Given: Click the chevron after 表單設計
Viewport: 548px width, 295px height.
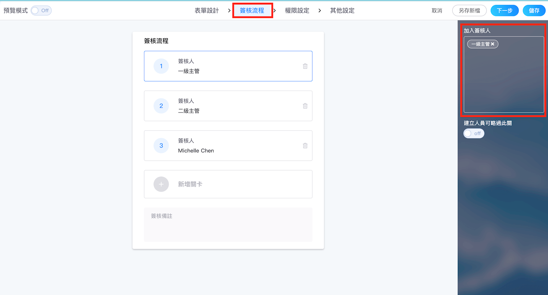Looking at the screenshot, I should tap(229, 11).
